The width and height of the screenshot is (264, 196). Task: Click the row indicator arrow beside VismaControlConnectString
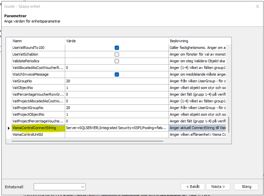click(x=9, y=128)
